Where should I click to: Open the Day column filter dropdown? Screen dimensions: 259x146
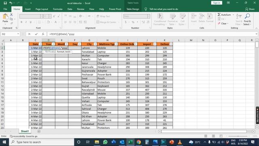point(79,44)
